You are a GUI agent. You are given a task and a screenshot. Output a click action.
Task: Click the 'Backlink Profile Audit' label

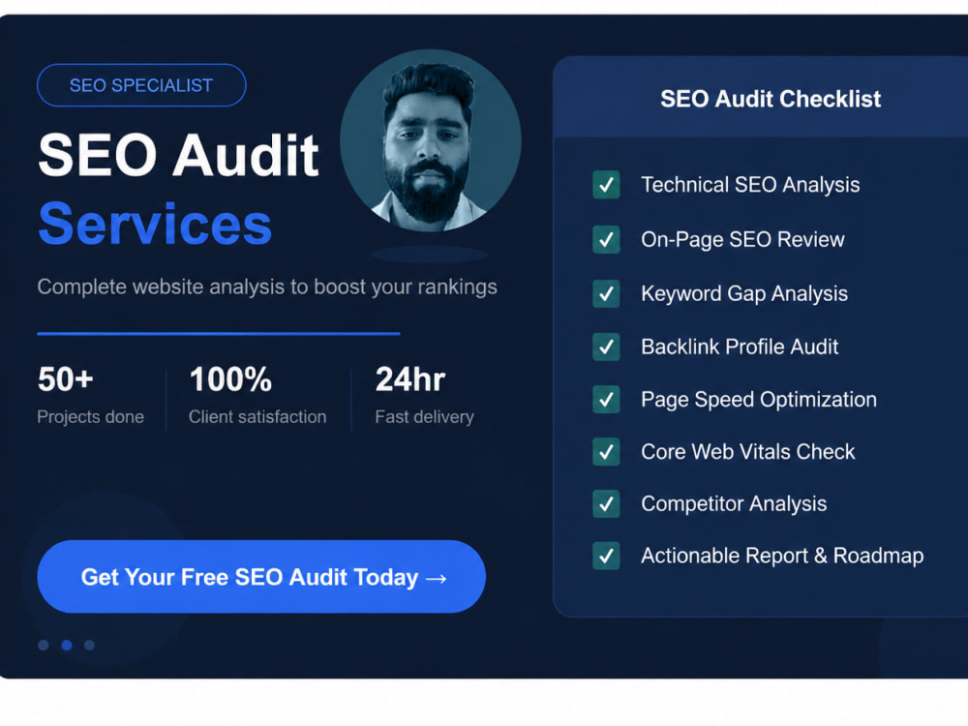click(x=740, y=347)
